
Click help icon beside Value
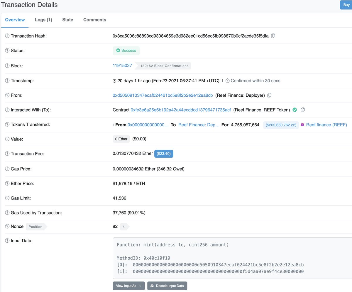pos(7,139)
